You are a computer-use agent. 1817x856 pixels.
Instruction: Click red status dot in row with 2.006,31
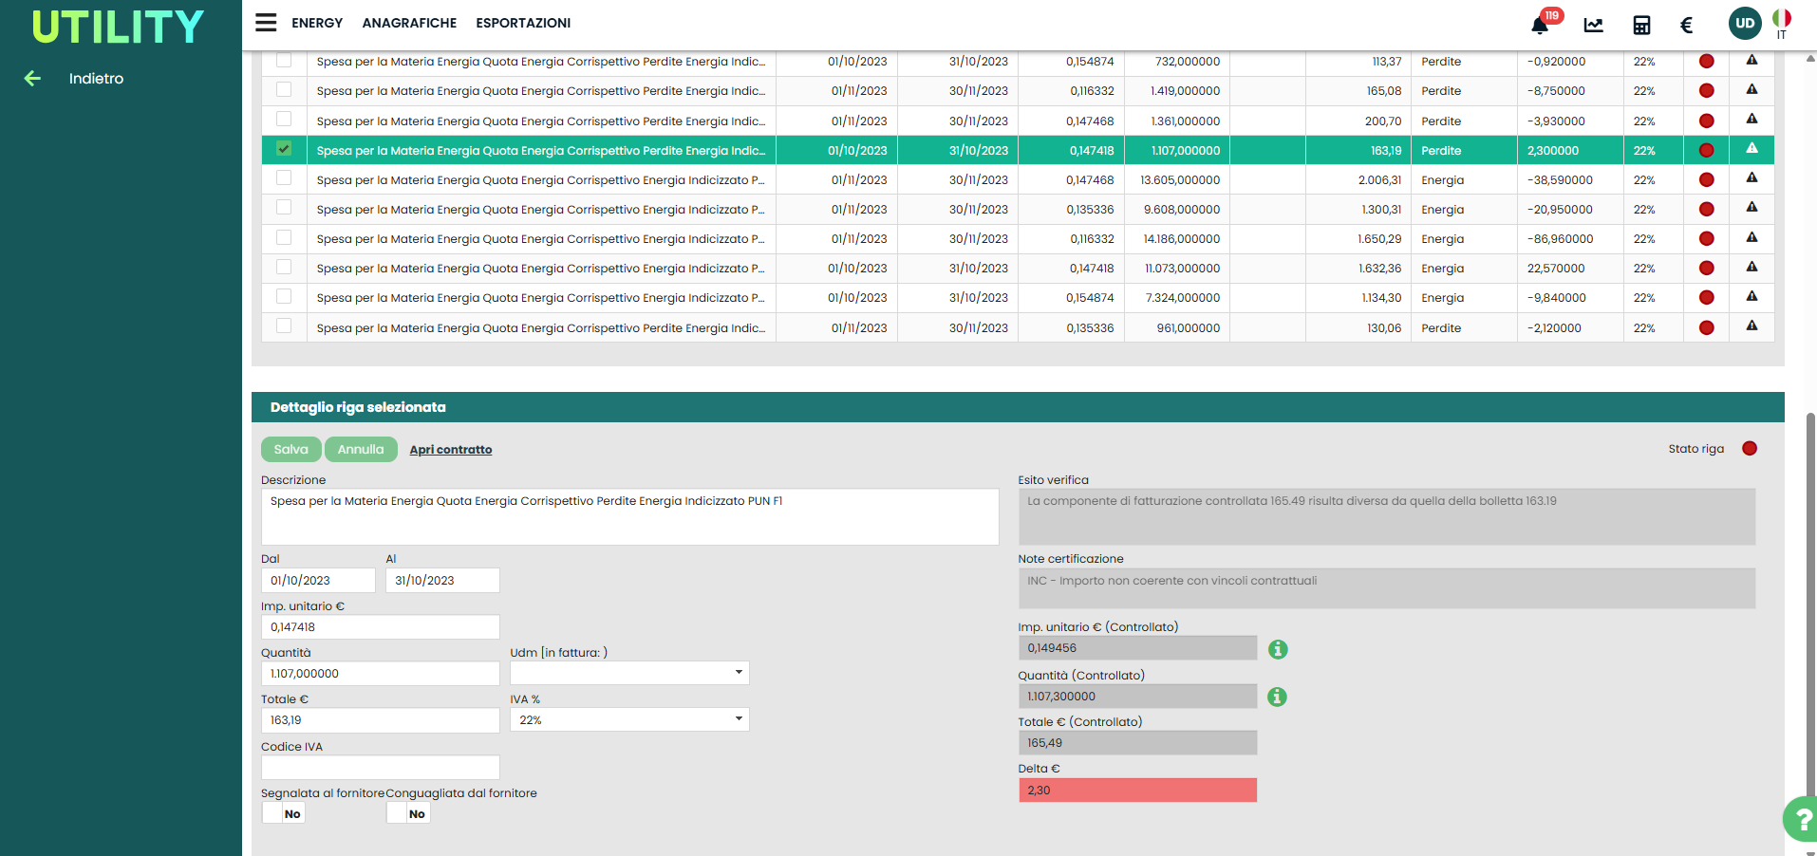pyautogui.click(x=1706, y=180)
